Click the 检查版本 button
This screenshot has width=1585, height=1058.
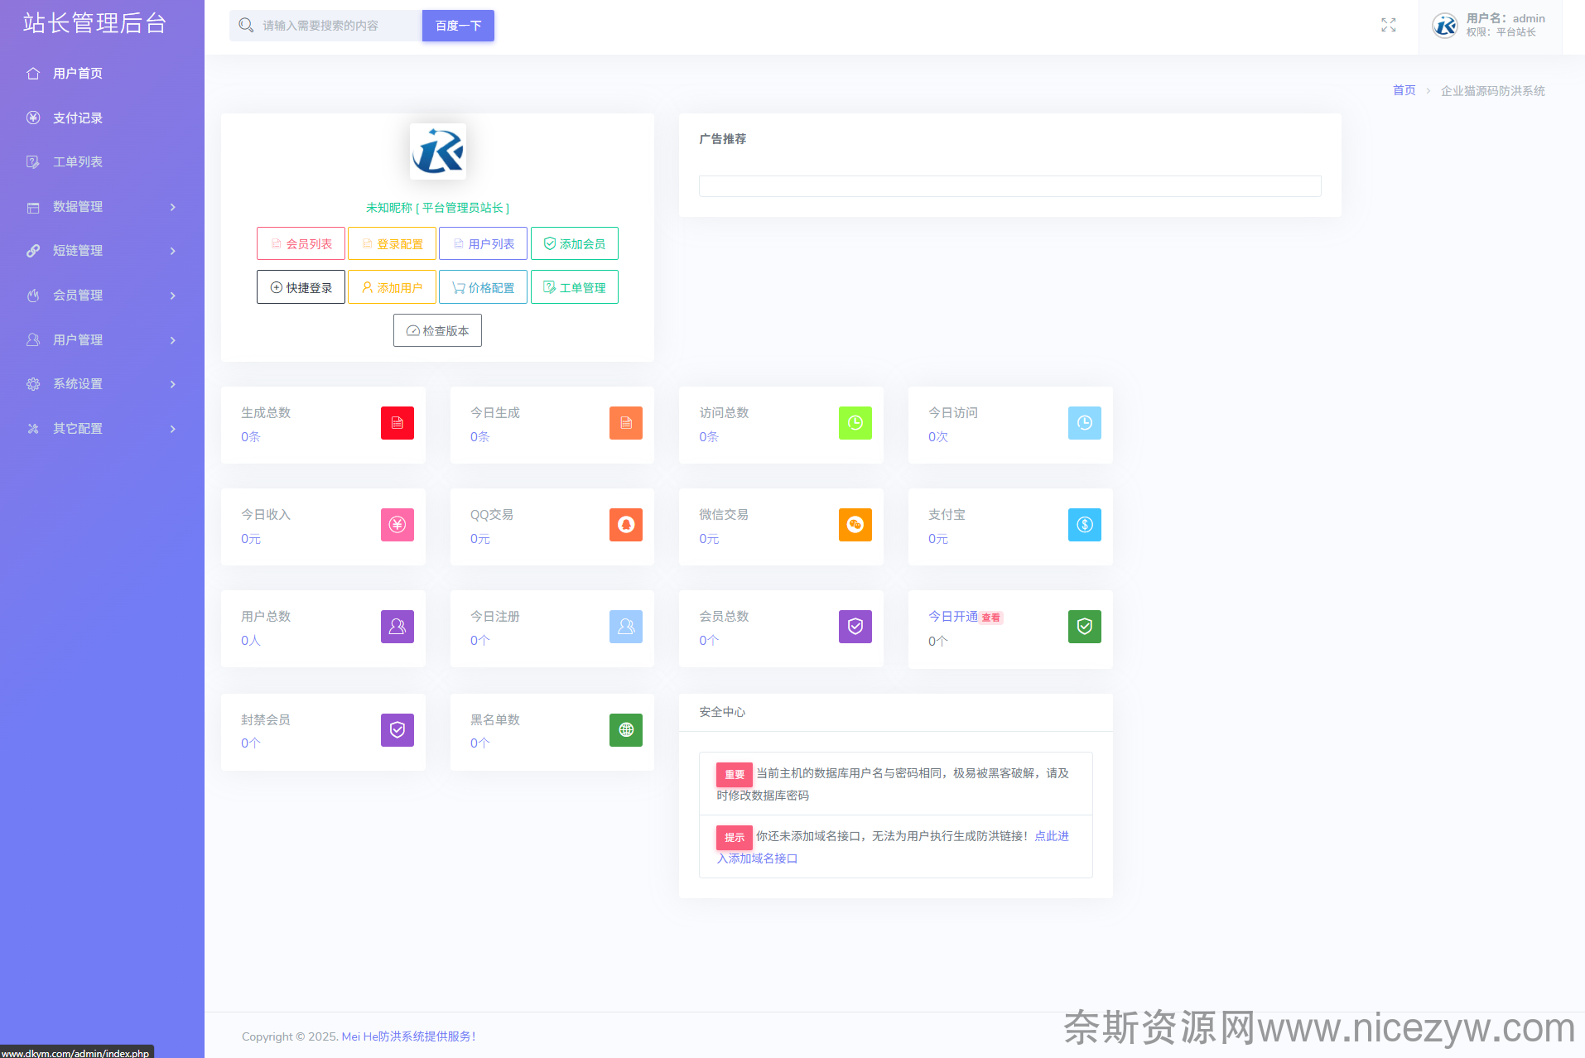(x=437, y=331)
